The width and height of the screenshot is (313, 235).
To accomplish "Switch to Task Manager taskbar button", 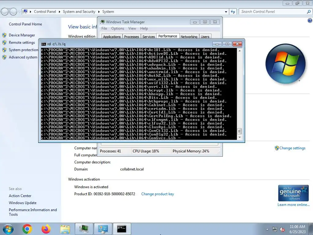I will tap(84, 229).
